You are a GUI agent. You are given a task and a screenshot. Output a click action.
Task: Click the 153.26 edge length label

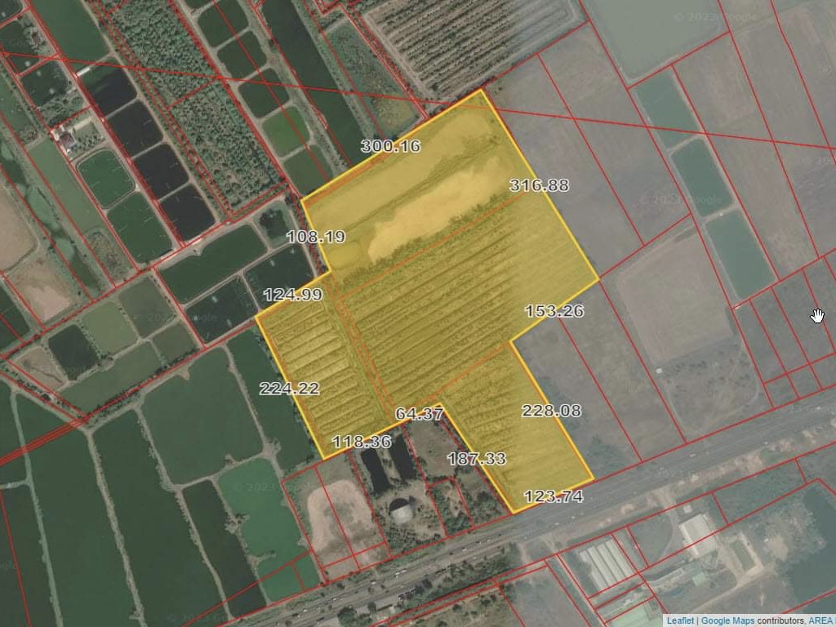pyautogui.click(x=554, y=311)
